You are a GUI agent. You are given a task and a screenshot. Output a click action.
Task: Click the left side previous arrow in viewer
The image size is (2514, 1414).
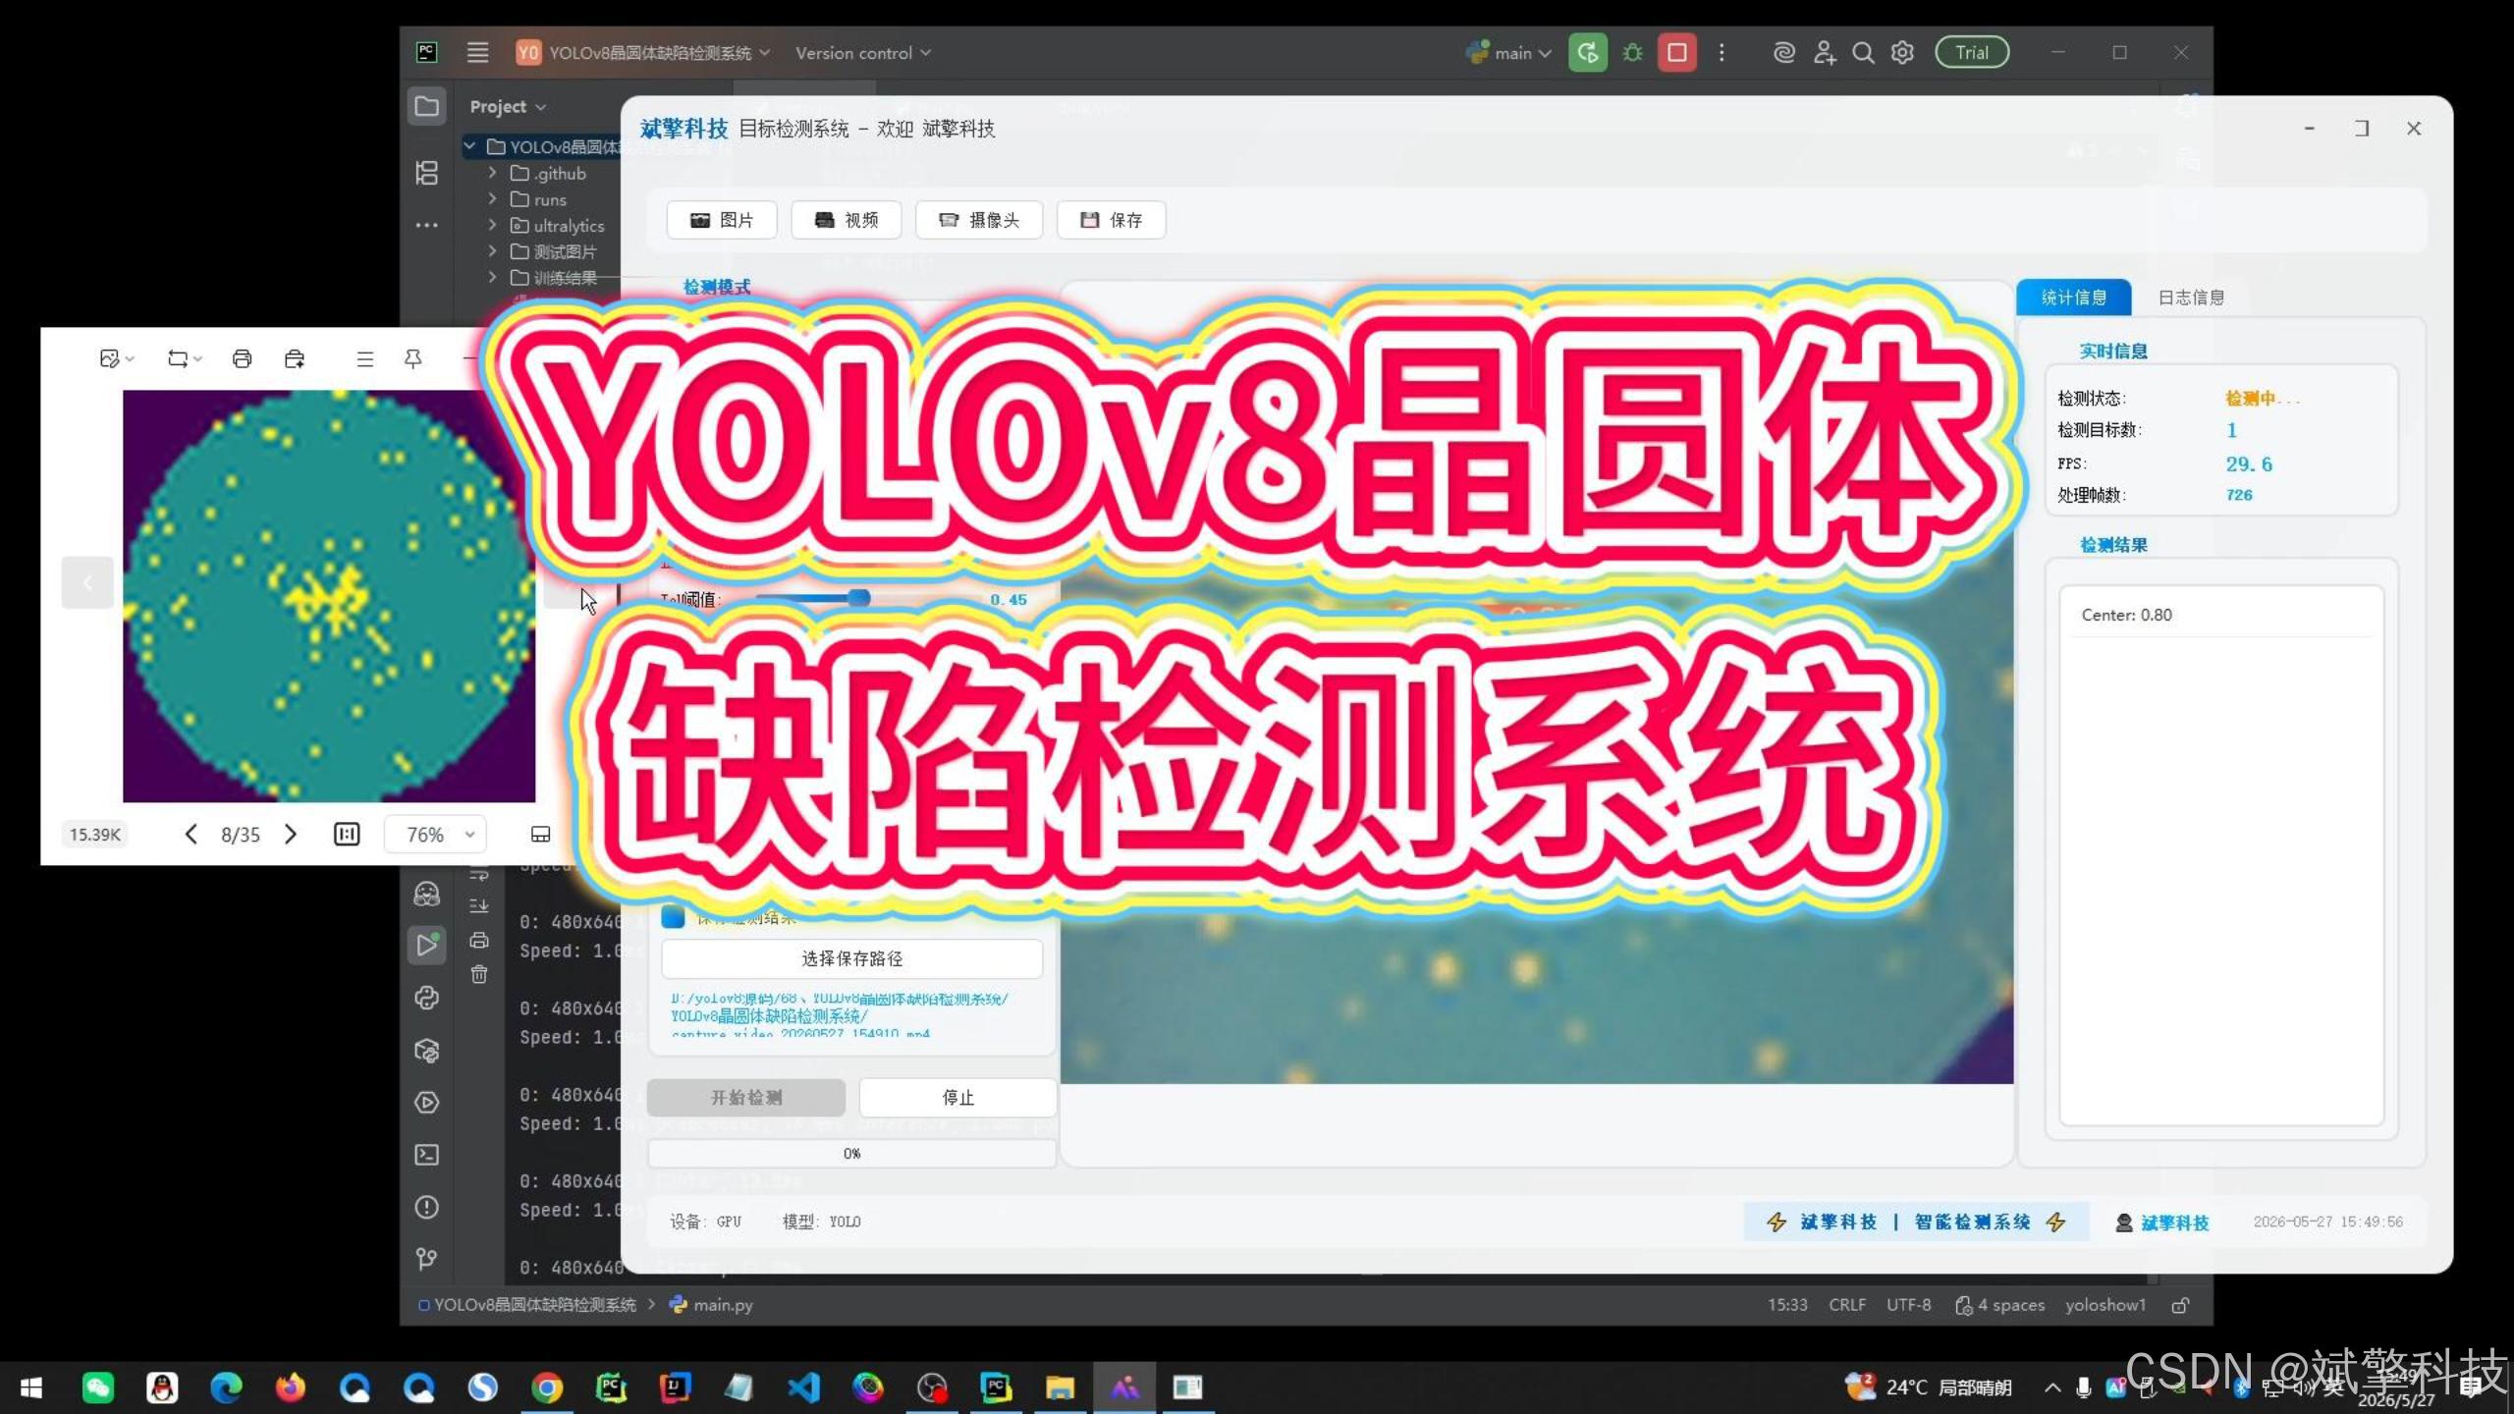87,583
